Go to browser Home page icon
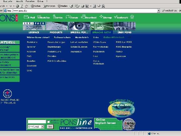This screenshot has width=181, height=136. tap(26, 6)
